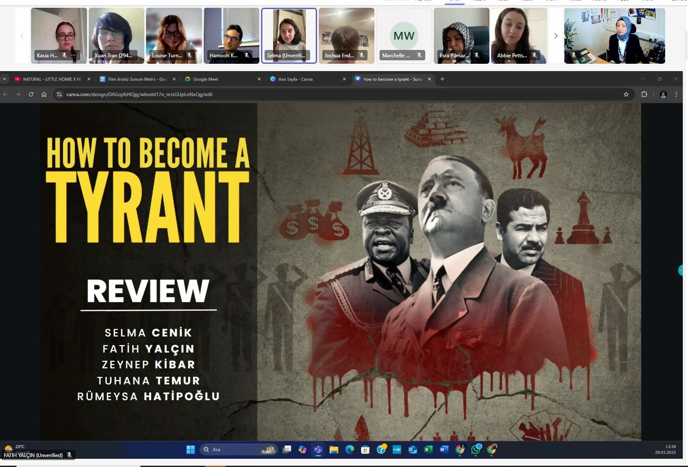Open Microsoft Edge from the taskbar
The image size is (688, 467).
(x=350, y=450)
